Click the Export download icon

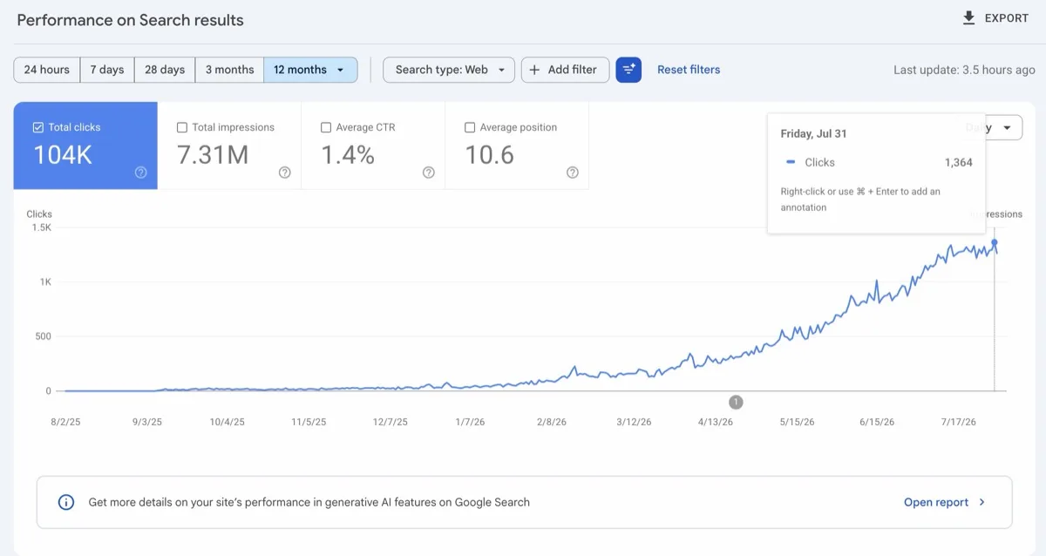click(968, 18)
